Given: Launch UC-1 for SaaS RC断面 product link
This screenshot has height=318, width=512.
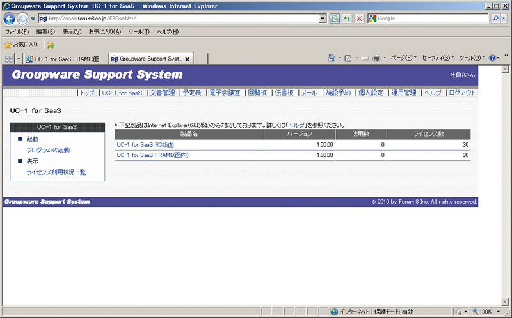Looking at the screenshot, I should coord(145,145).
